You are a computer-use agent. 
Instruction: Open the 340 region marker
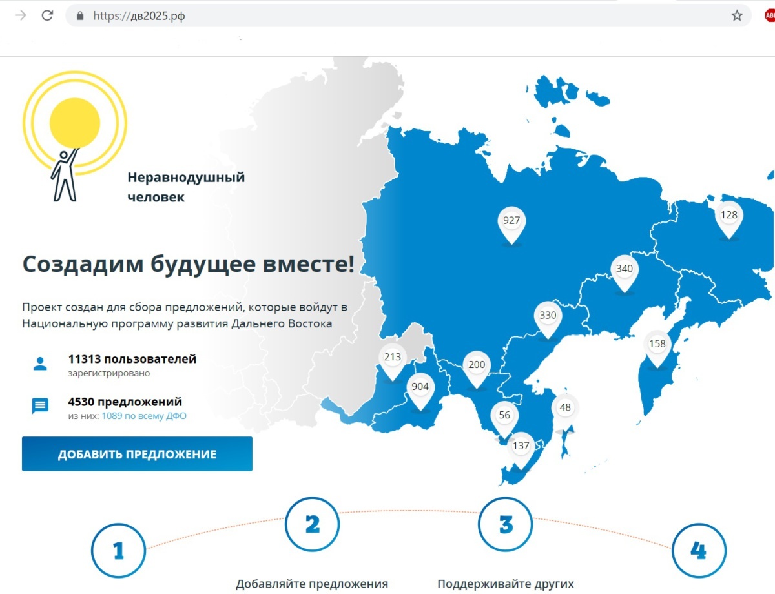click(x=623, y=267)
